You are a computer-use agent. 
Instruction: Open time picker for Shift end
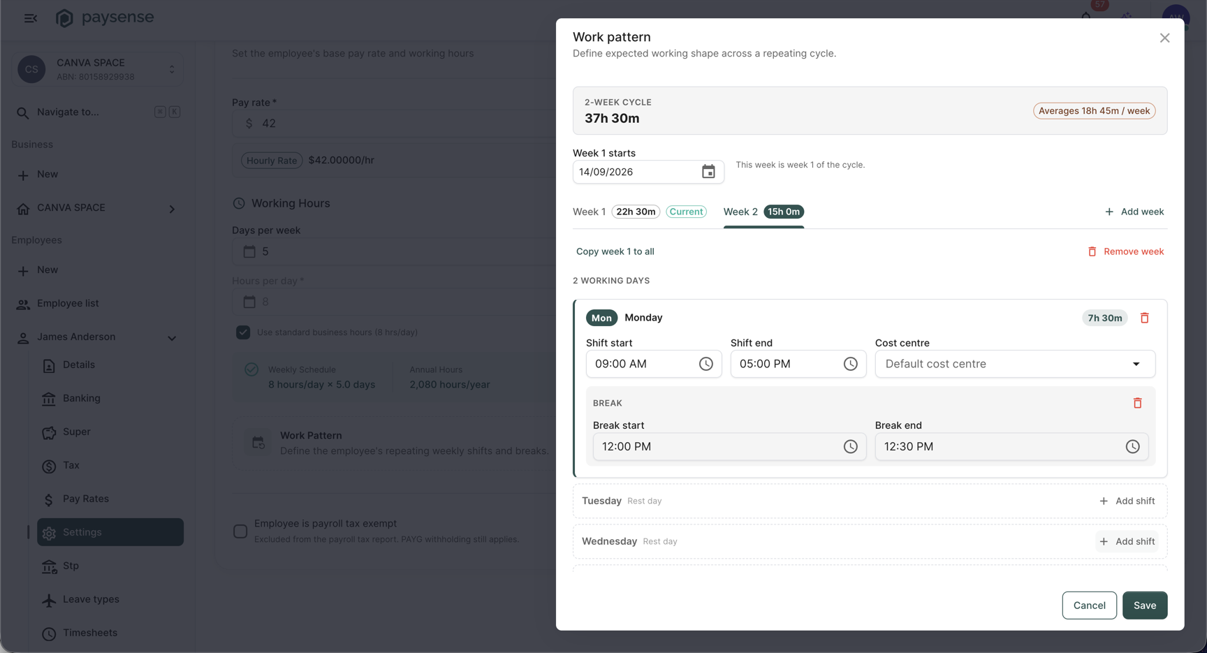[850, 364]
